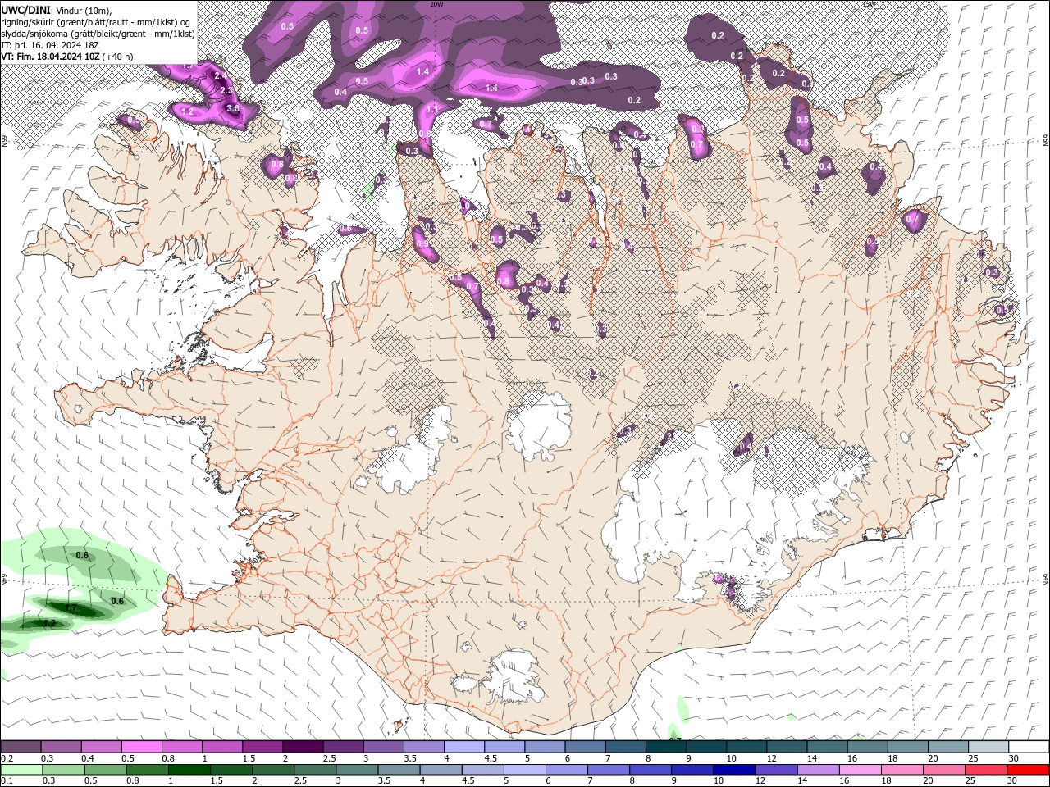Click the 'rigning/skúrir' legend description line

click(x=96, y=22)
